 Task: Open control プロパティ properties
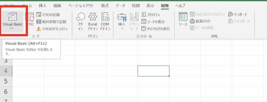(151, 15)
